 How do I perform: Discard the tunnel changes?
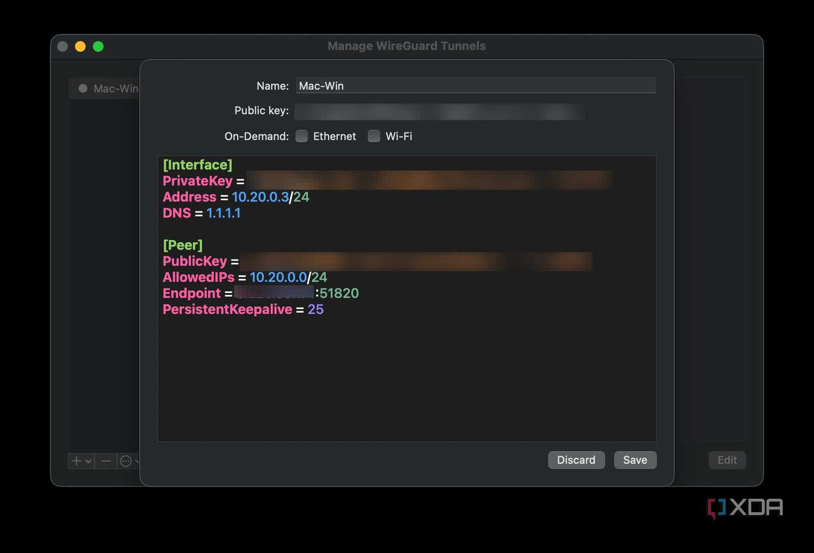point(576,460)
